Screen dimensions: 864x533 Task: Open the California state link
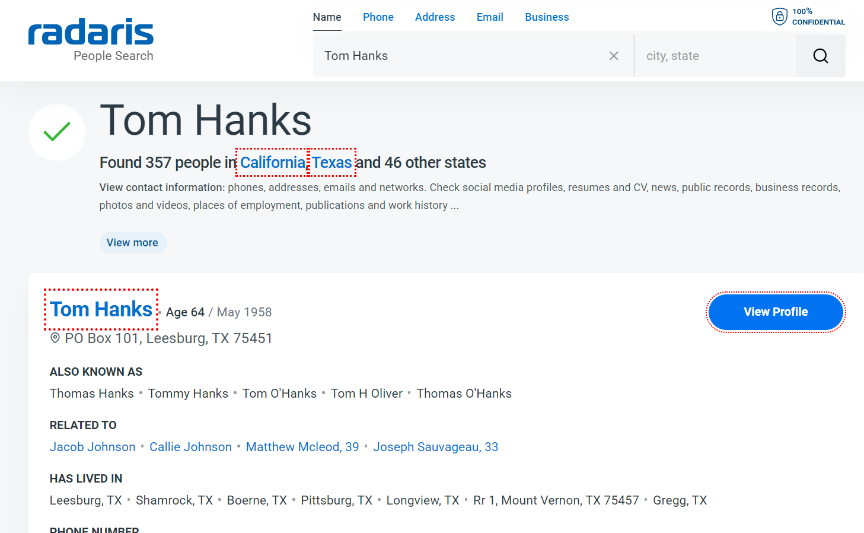coord(272,163)
